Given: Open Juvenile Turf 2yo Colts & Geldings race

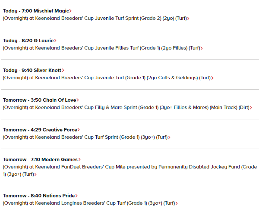Looking at the screenshot, I should (107, 78).
